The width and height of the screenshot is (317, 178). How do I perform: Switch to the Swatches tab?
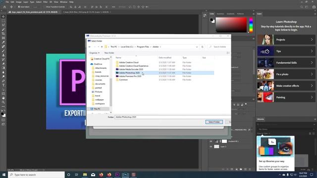(220, 14)
